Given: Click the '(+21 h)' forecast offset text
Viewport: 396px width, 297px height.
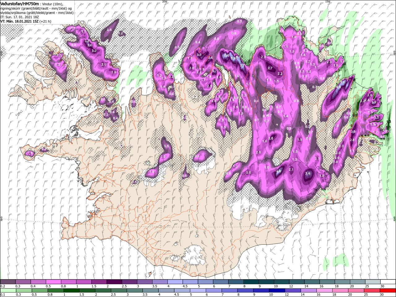Looking at the screenshot, I should click(45, 21).
